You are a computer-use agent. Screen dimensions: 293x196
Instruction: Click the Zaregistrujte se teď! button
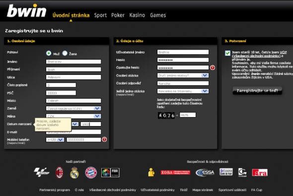257,91
